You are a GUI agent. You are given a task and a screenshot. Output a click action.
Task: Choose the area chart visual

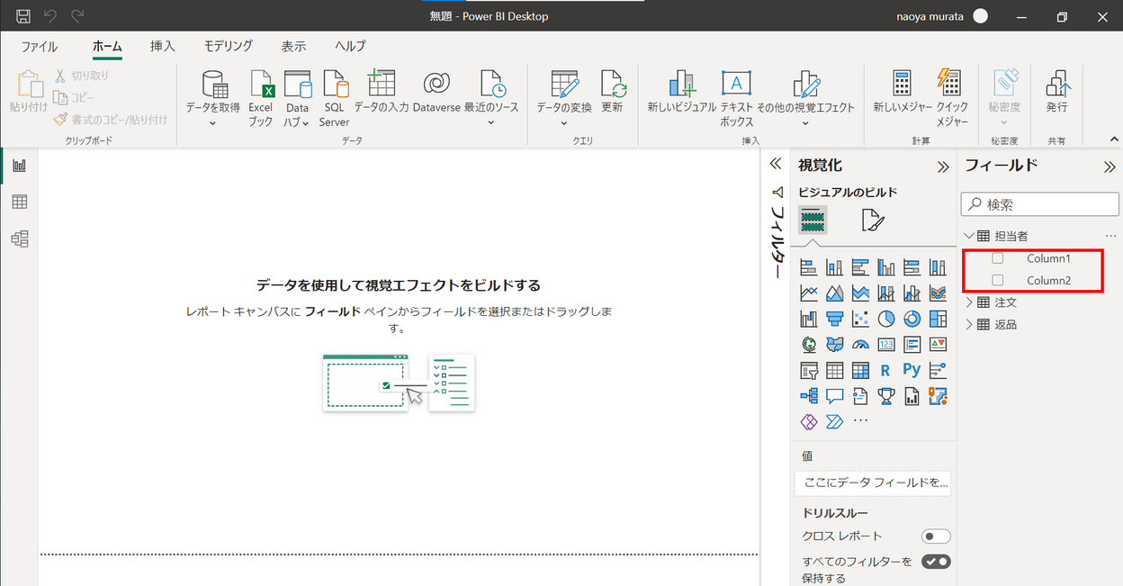[834, 293]
